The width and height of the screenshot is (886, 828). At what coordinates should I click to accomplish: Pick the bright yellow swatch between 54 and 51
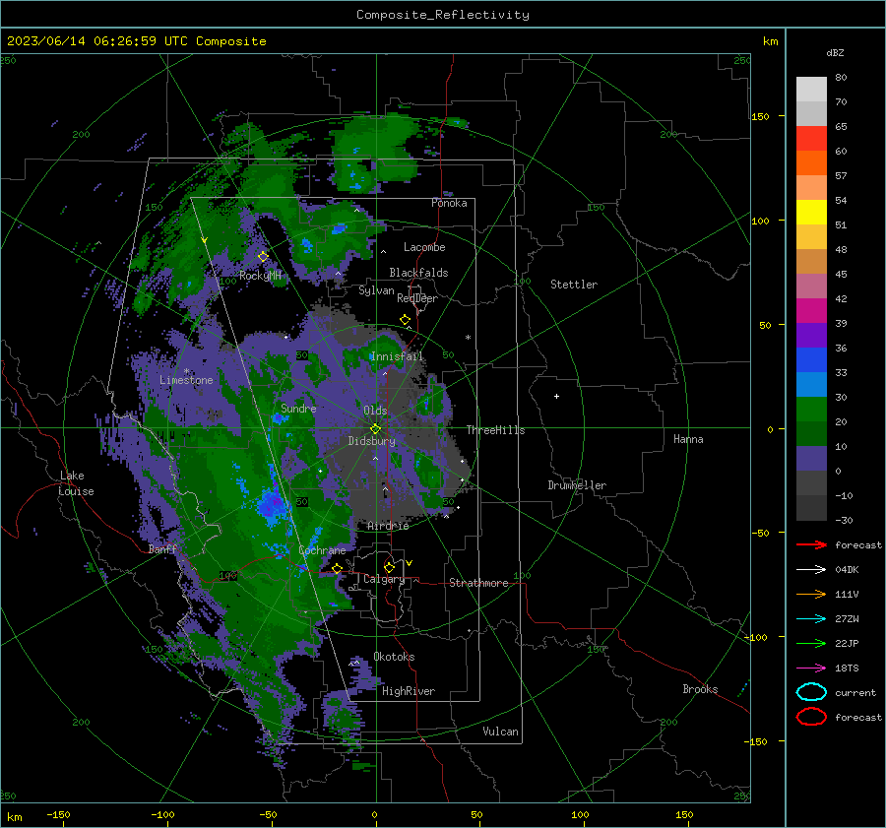811,213
